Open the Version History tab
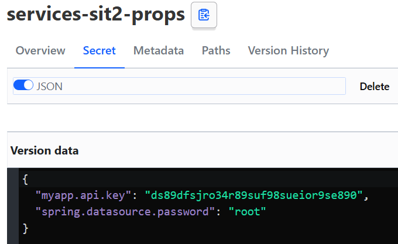This screenshot has height=244, width=398. [288, 50]
